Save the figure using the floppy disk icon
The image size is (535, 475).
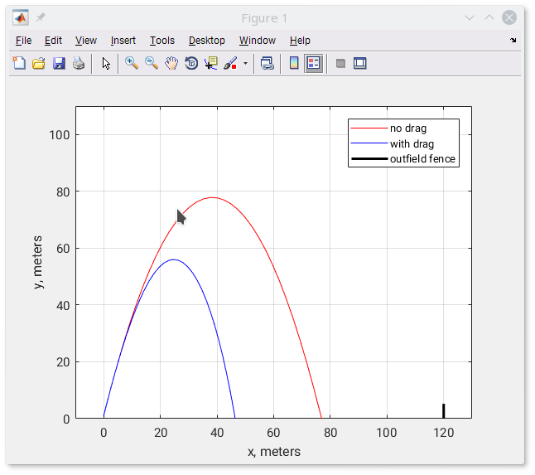(x=59, y=63)
